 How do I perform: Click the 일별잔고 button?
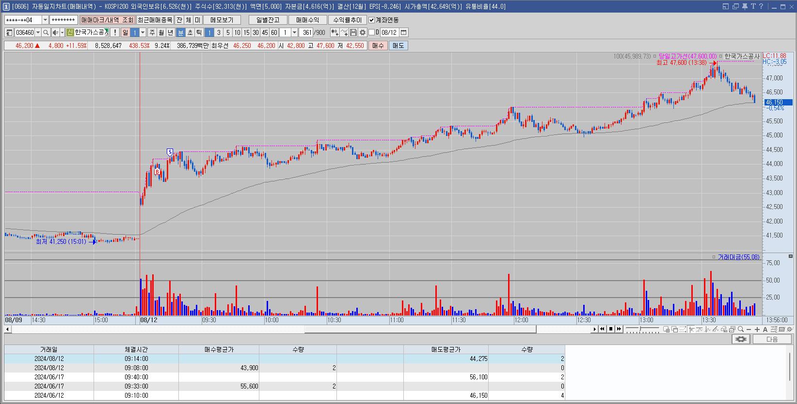(x=268, y=20)
